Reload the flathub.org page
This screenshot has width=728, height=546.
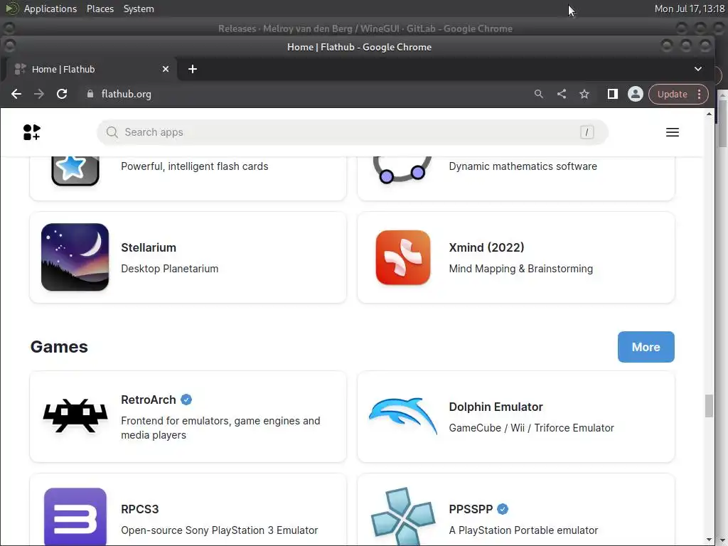[62, 95]
